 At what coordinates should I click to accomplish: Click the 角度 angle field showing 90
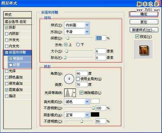tap(82, 73)
